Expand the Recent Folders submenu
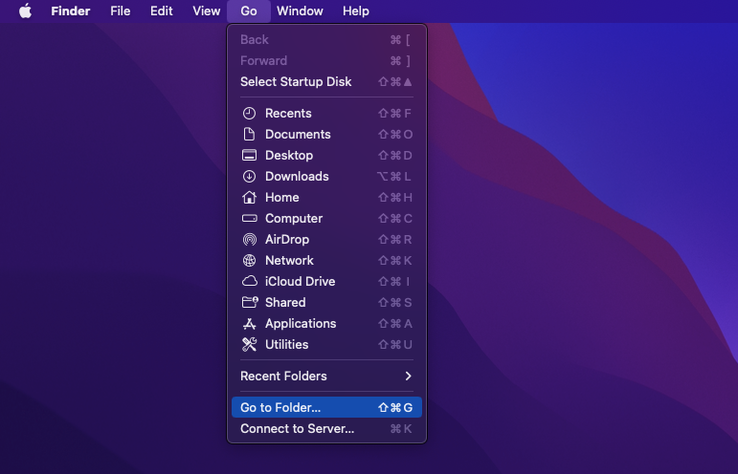The image size is (738, 474). point(325,377)
